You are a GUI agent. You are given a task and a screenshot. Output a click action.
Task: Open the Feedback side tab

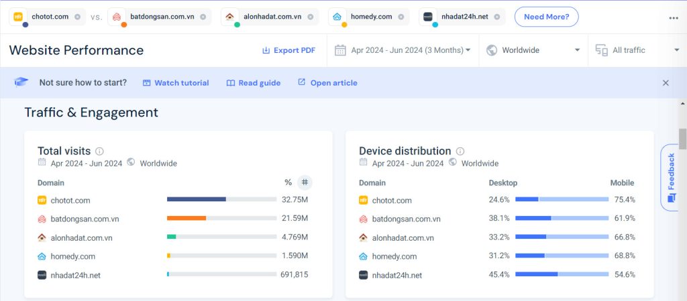(670, 177)
